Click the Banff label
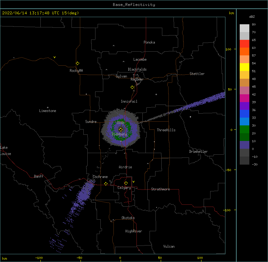The width and height of the screenshot is (268, 262). [x=39, y=176]
